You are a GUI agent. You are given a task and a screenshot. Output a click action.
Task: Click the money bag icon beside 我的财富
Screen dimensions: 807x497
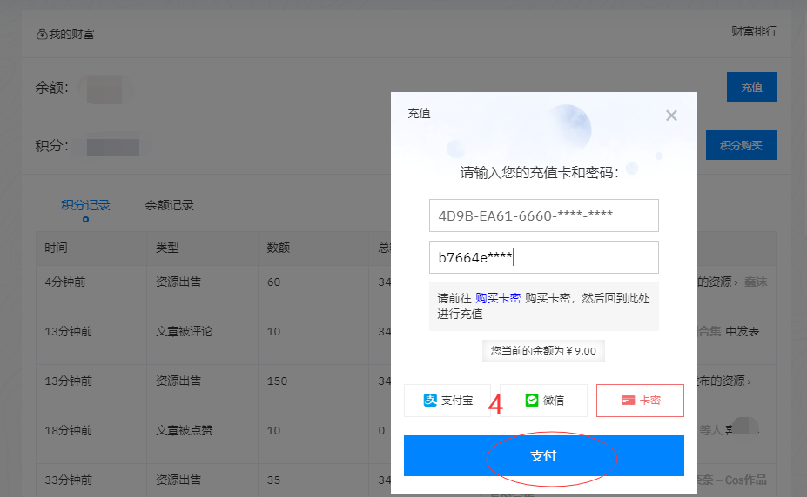click(42, 35)
